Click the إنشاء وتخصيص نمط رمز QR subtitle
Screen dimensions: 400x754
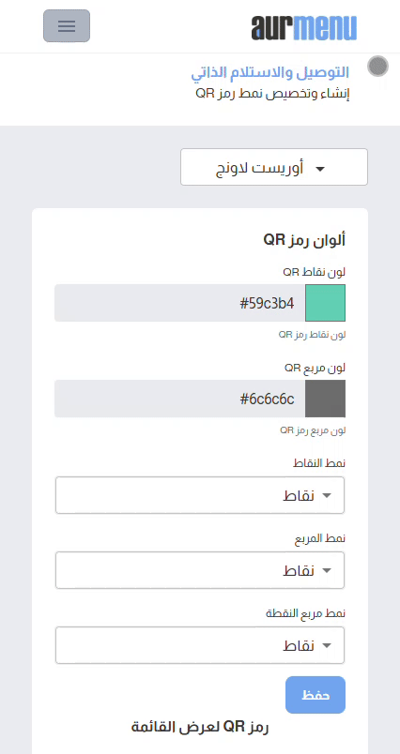(x=272, y=93)
